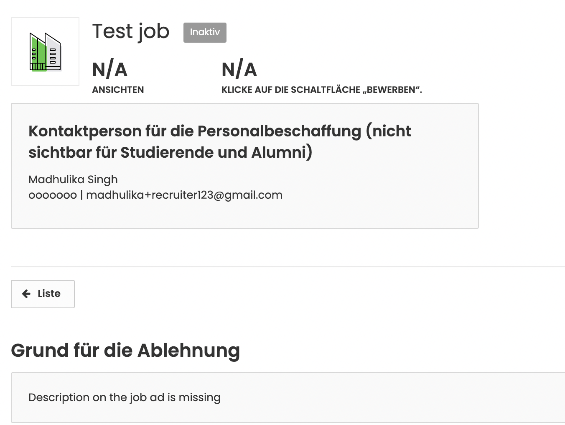Screen dimensions: 565x425
Task: Click the Inaktiv status badge
Action: [x=205, y=33]
